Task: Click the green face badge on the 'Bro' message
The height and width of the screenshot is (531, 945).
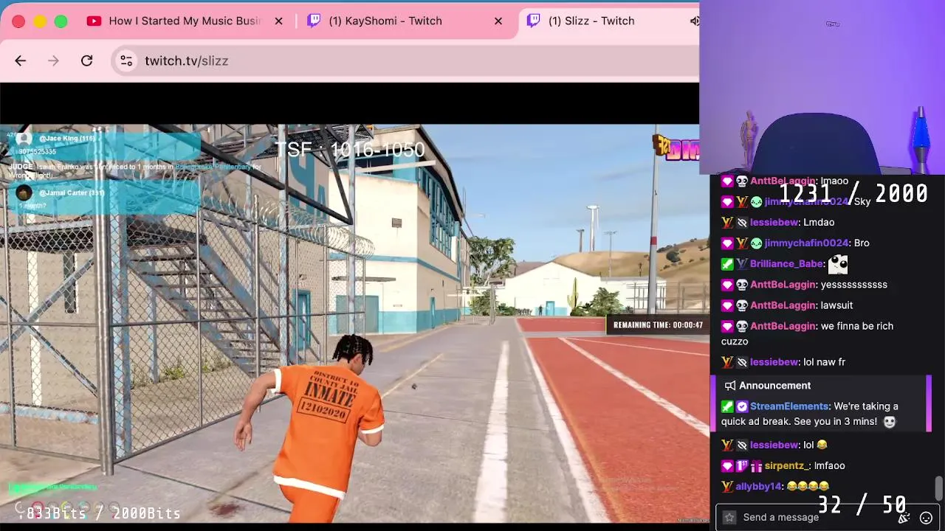Action: tap(756, 243)
